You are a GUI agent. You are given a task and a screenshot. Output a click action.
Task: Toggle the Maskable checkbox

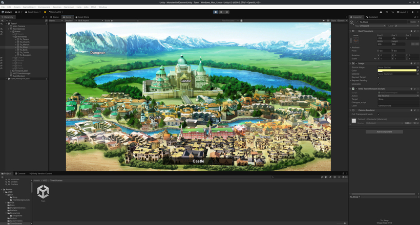point(379,84)
